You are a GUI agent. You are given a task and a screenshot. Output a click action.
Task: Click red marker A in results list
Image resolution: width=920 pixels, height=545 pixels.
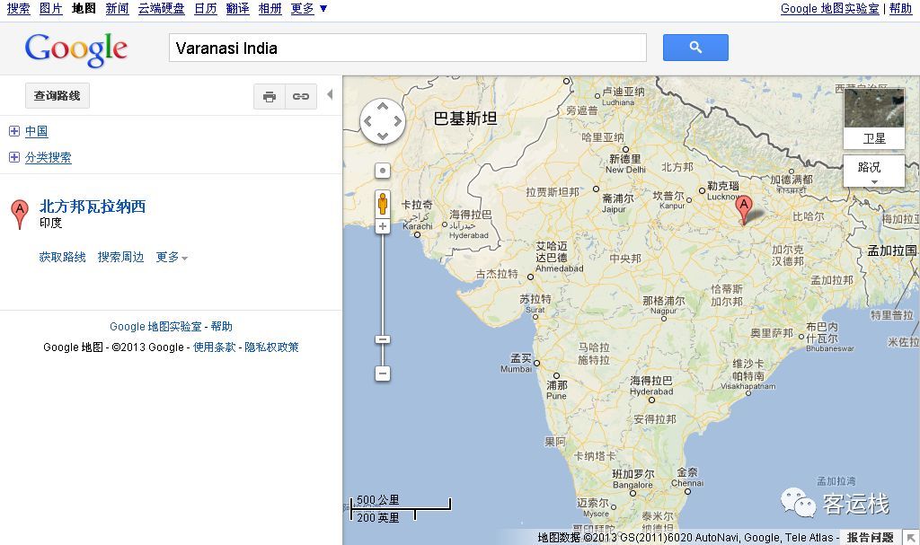coord(20,214)
